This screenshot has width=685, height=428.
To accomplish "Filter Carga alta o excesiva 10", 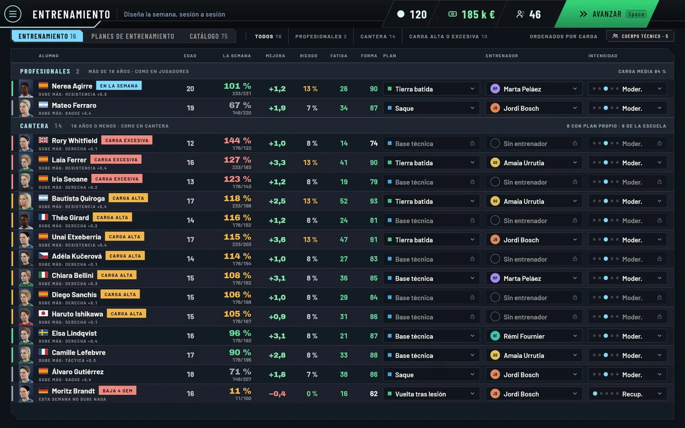I will (x=448, y=36).
